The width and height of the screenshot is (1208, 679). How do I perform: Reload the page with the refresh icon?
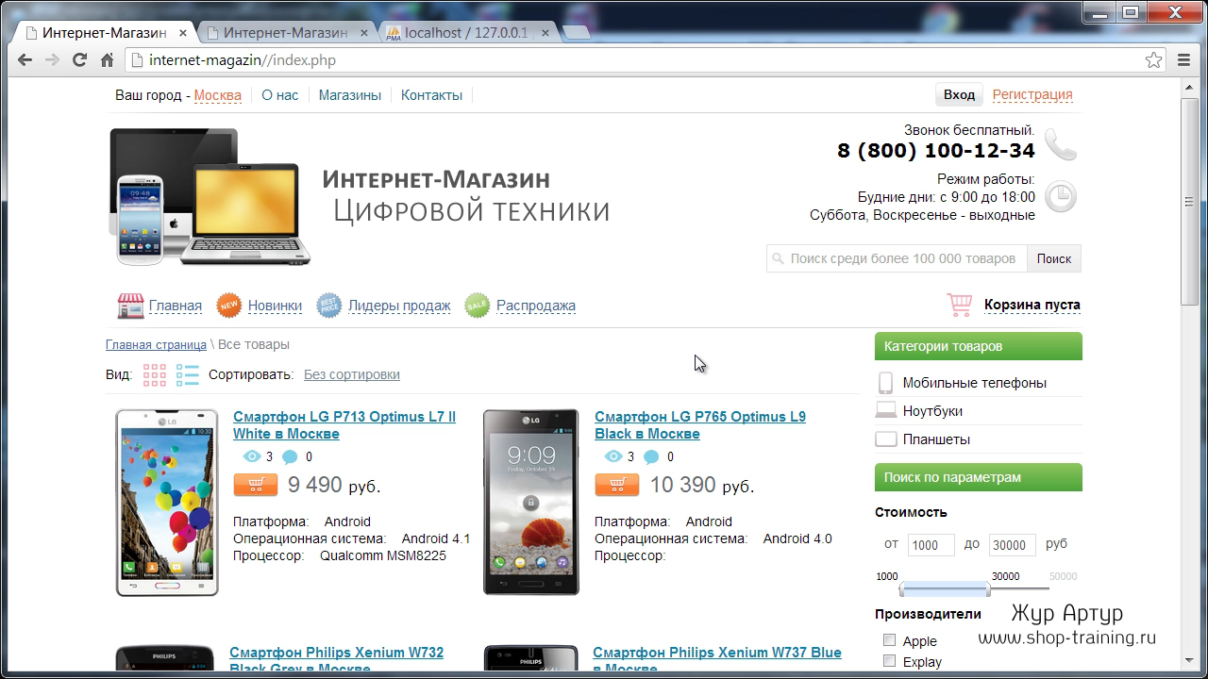tap(79, 60)
